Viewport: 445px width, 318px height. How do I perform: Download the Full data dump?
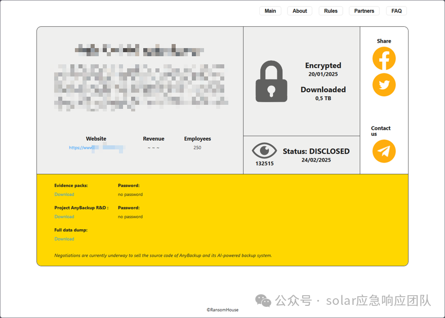[64, 239]
